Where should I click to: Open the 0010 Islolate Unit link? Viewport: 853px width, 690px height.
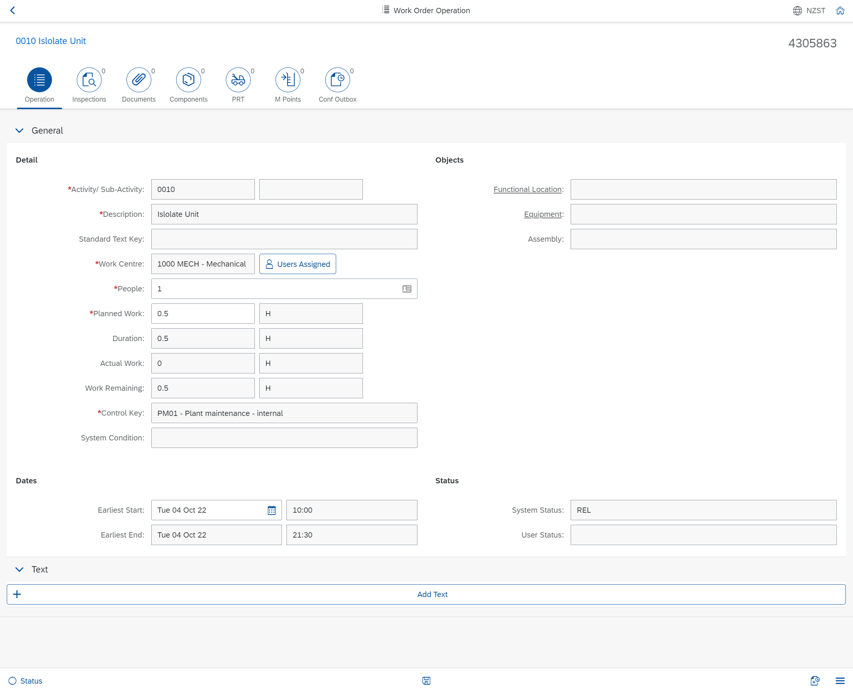50,41
